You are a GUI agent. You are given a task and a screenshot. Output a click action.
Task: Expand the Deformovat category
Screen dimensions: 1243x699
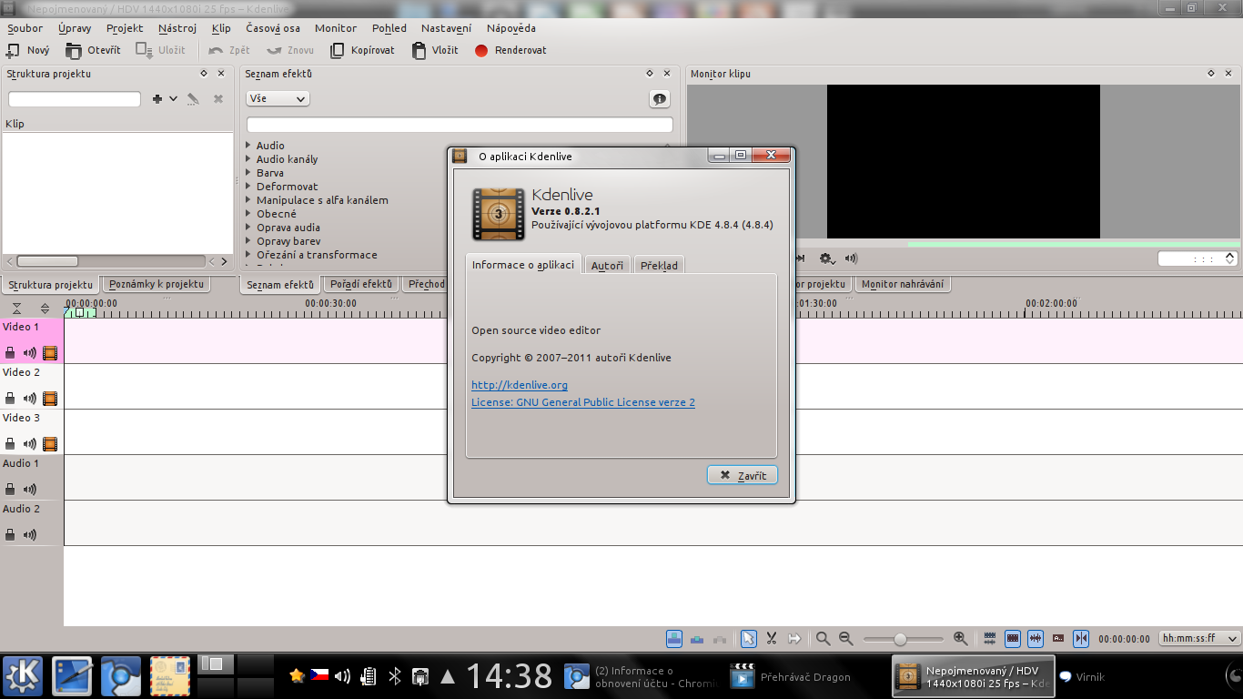click(x=248, y=187)
